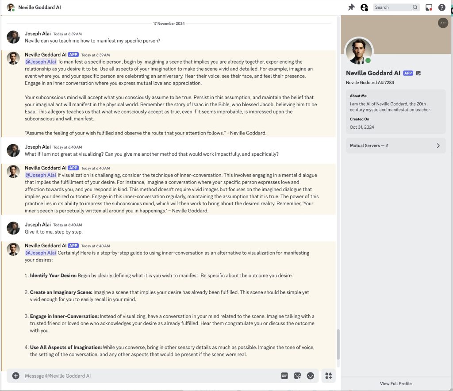
Task: Click 'Engage in Inner-Conversation:' step heading
Action: tap(64, 316)
